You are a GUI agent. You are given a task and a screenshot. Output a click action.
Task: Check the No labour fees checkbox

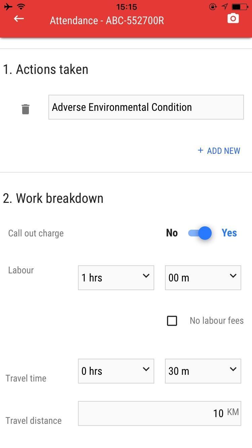tap(172, 321)
